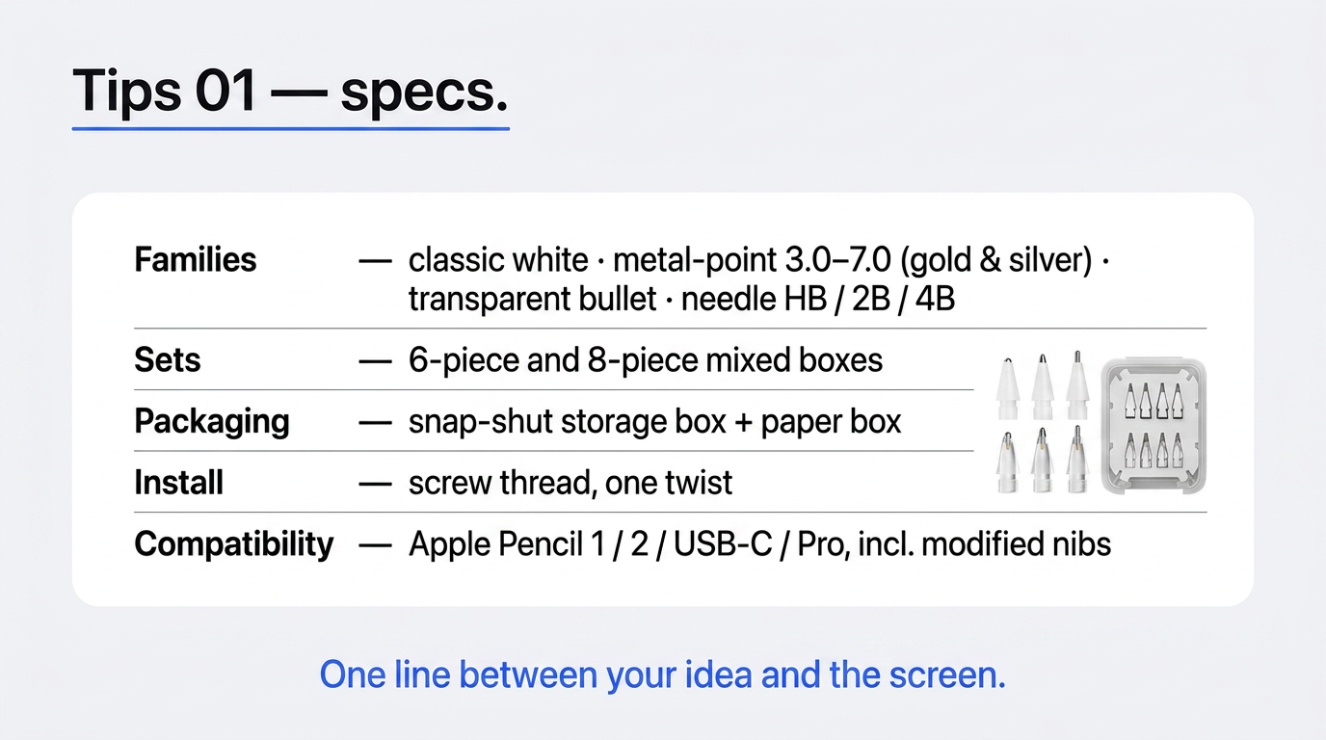Click the "snap-shut storage box + paper box" text
1326x740 pixels.
655,422
